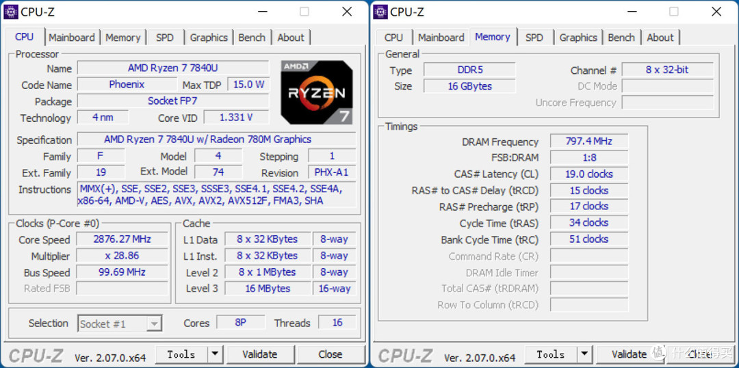
Task: Click L1 Data value 8 x 32 KBytes
Action: (x=268, y=239)
